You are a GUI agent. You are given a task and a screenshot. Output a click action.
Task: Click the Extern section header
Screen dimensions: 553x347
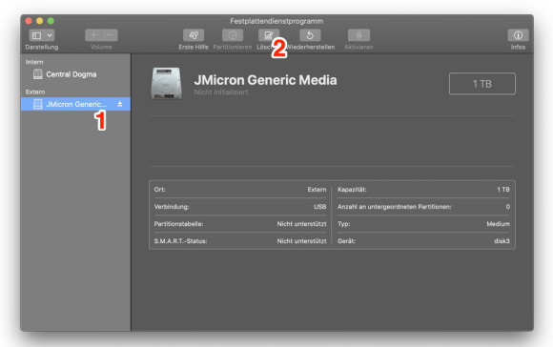coord(35,92)
